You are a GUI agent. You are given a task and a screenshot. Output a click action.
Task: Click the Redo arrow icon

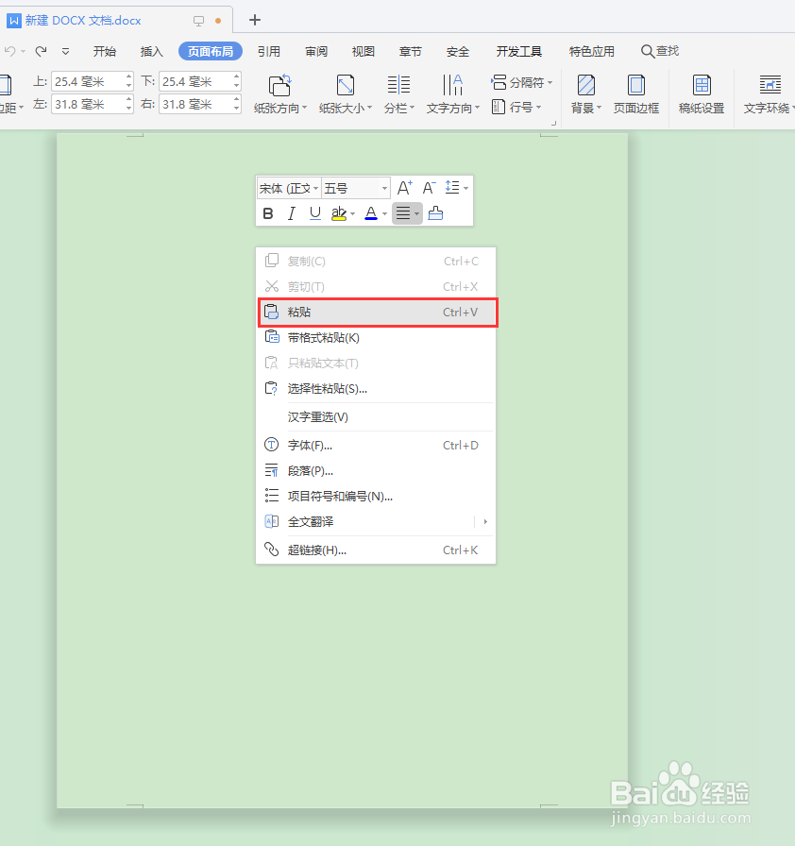[41, 51]
